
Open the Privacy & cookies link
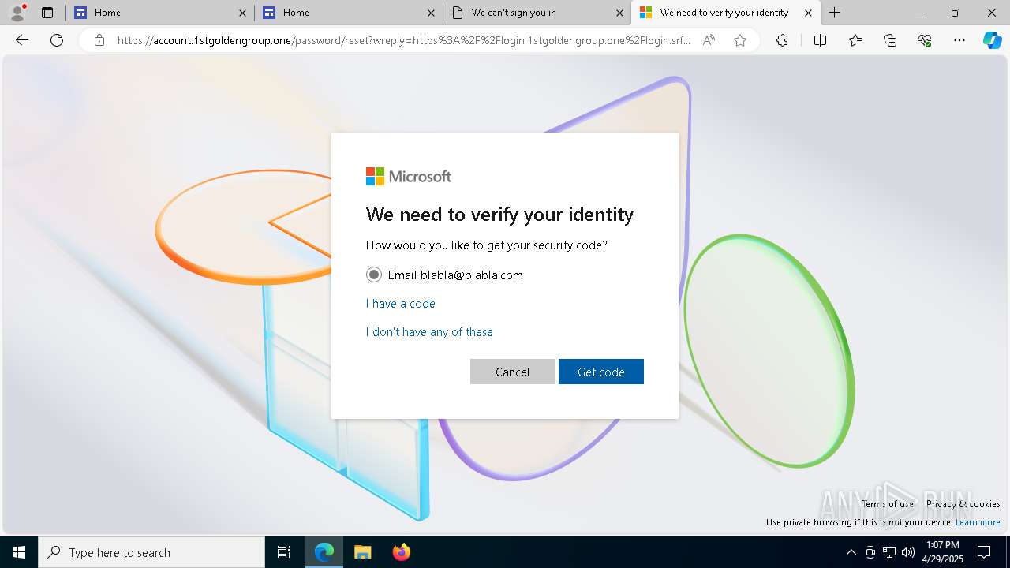click(963, 504)
